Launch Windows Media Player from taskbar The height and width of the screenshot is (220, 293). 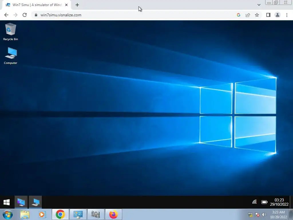(42, 215)
